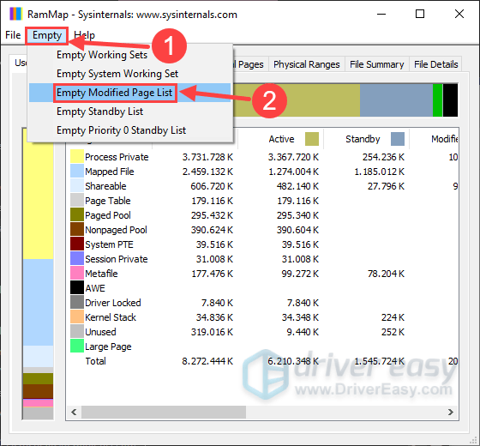Minimize the RamMap window
The width and height of the screenshot is (480, 446).
coord(381,14)
